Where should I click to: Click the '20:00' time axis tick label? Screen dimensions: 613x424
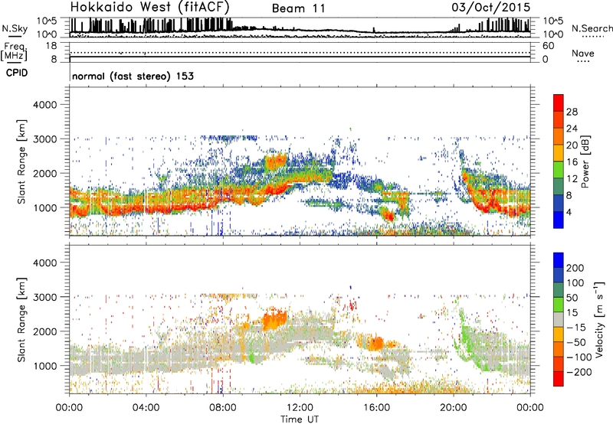tap(454, 408)
